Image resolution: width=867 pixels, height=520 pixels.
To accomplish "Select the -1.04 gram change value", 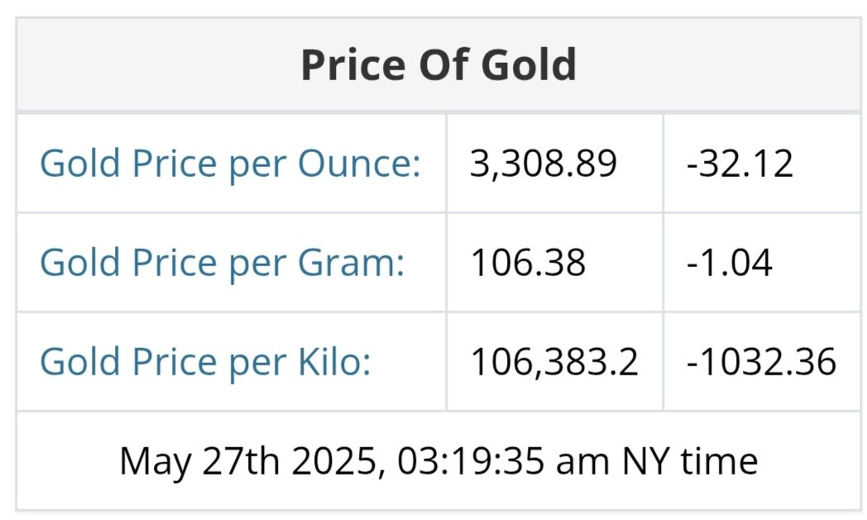I will coord(729,263).
